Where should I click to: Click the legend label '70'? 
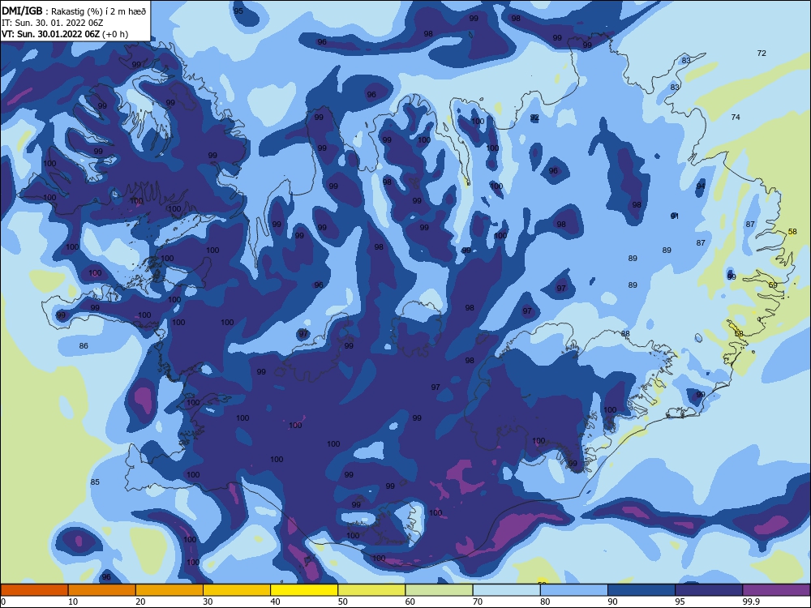point(478,602)
